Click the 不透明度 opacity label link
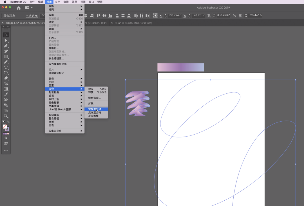Viewport: 304px width, 206px height. tap(32, 16)
